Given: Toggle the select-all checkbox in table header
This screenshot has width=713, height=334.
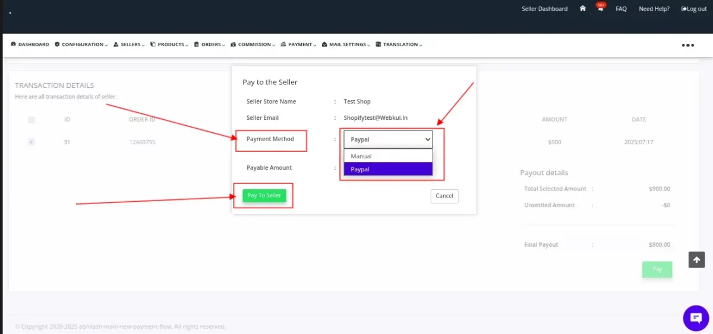Looking at the screenshot, I should pos(31,120).
